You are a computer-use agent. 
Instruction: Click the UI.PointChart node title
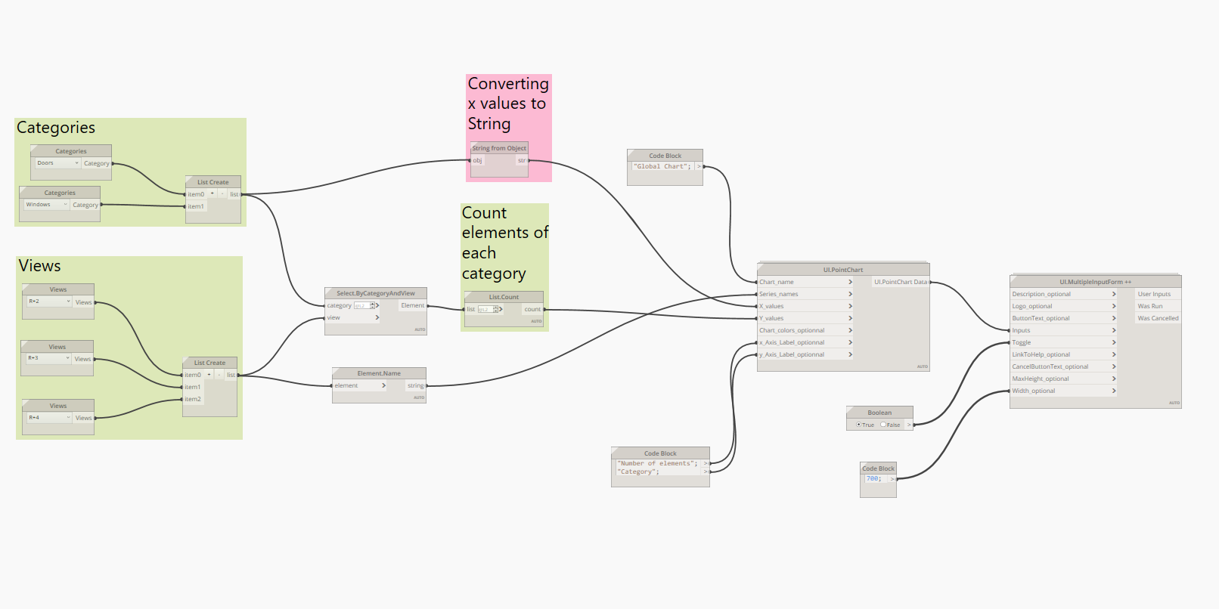pyautogui.click(x=842, y=270)
